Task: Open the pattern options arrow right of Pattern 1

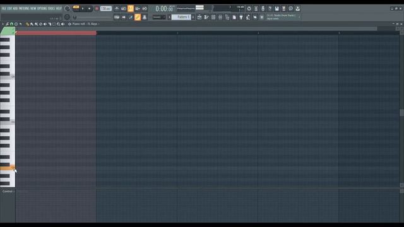Action: coord(193,17)
